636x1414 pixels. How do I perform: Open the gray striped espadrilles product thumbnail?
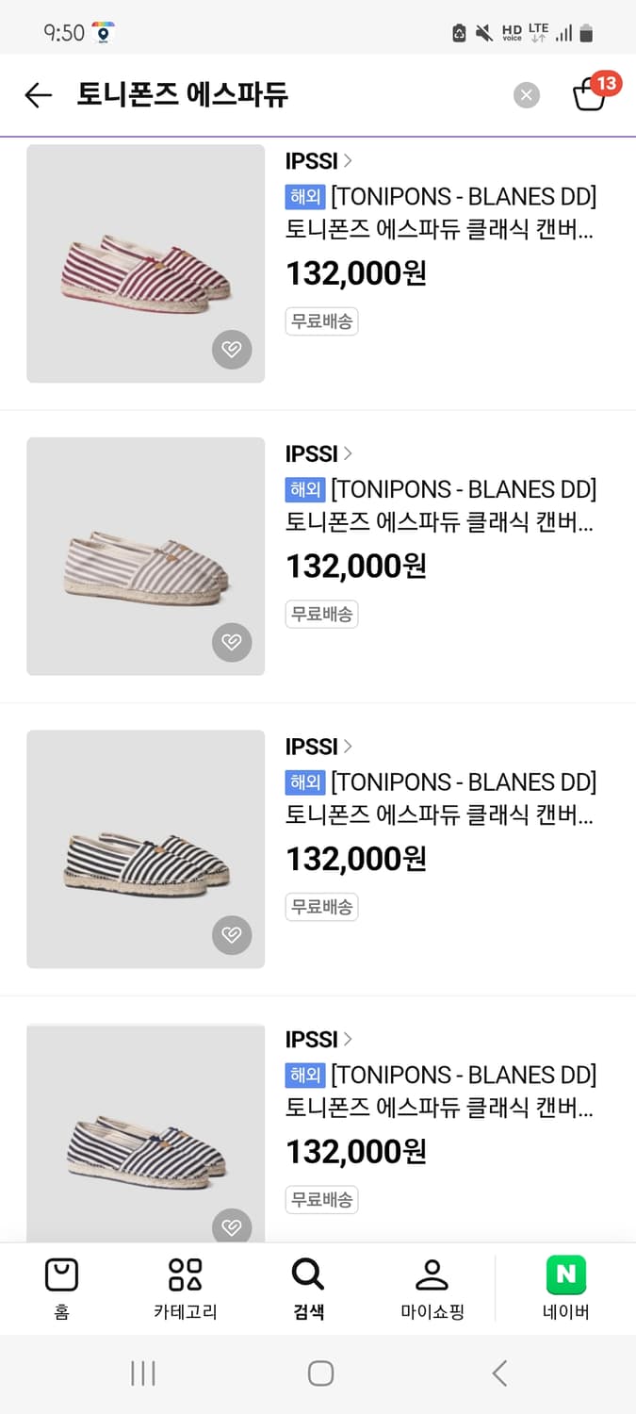click(x=145, y=556)
